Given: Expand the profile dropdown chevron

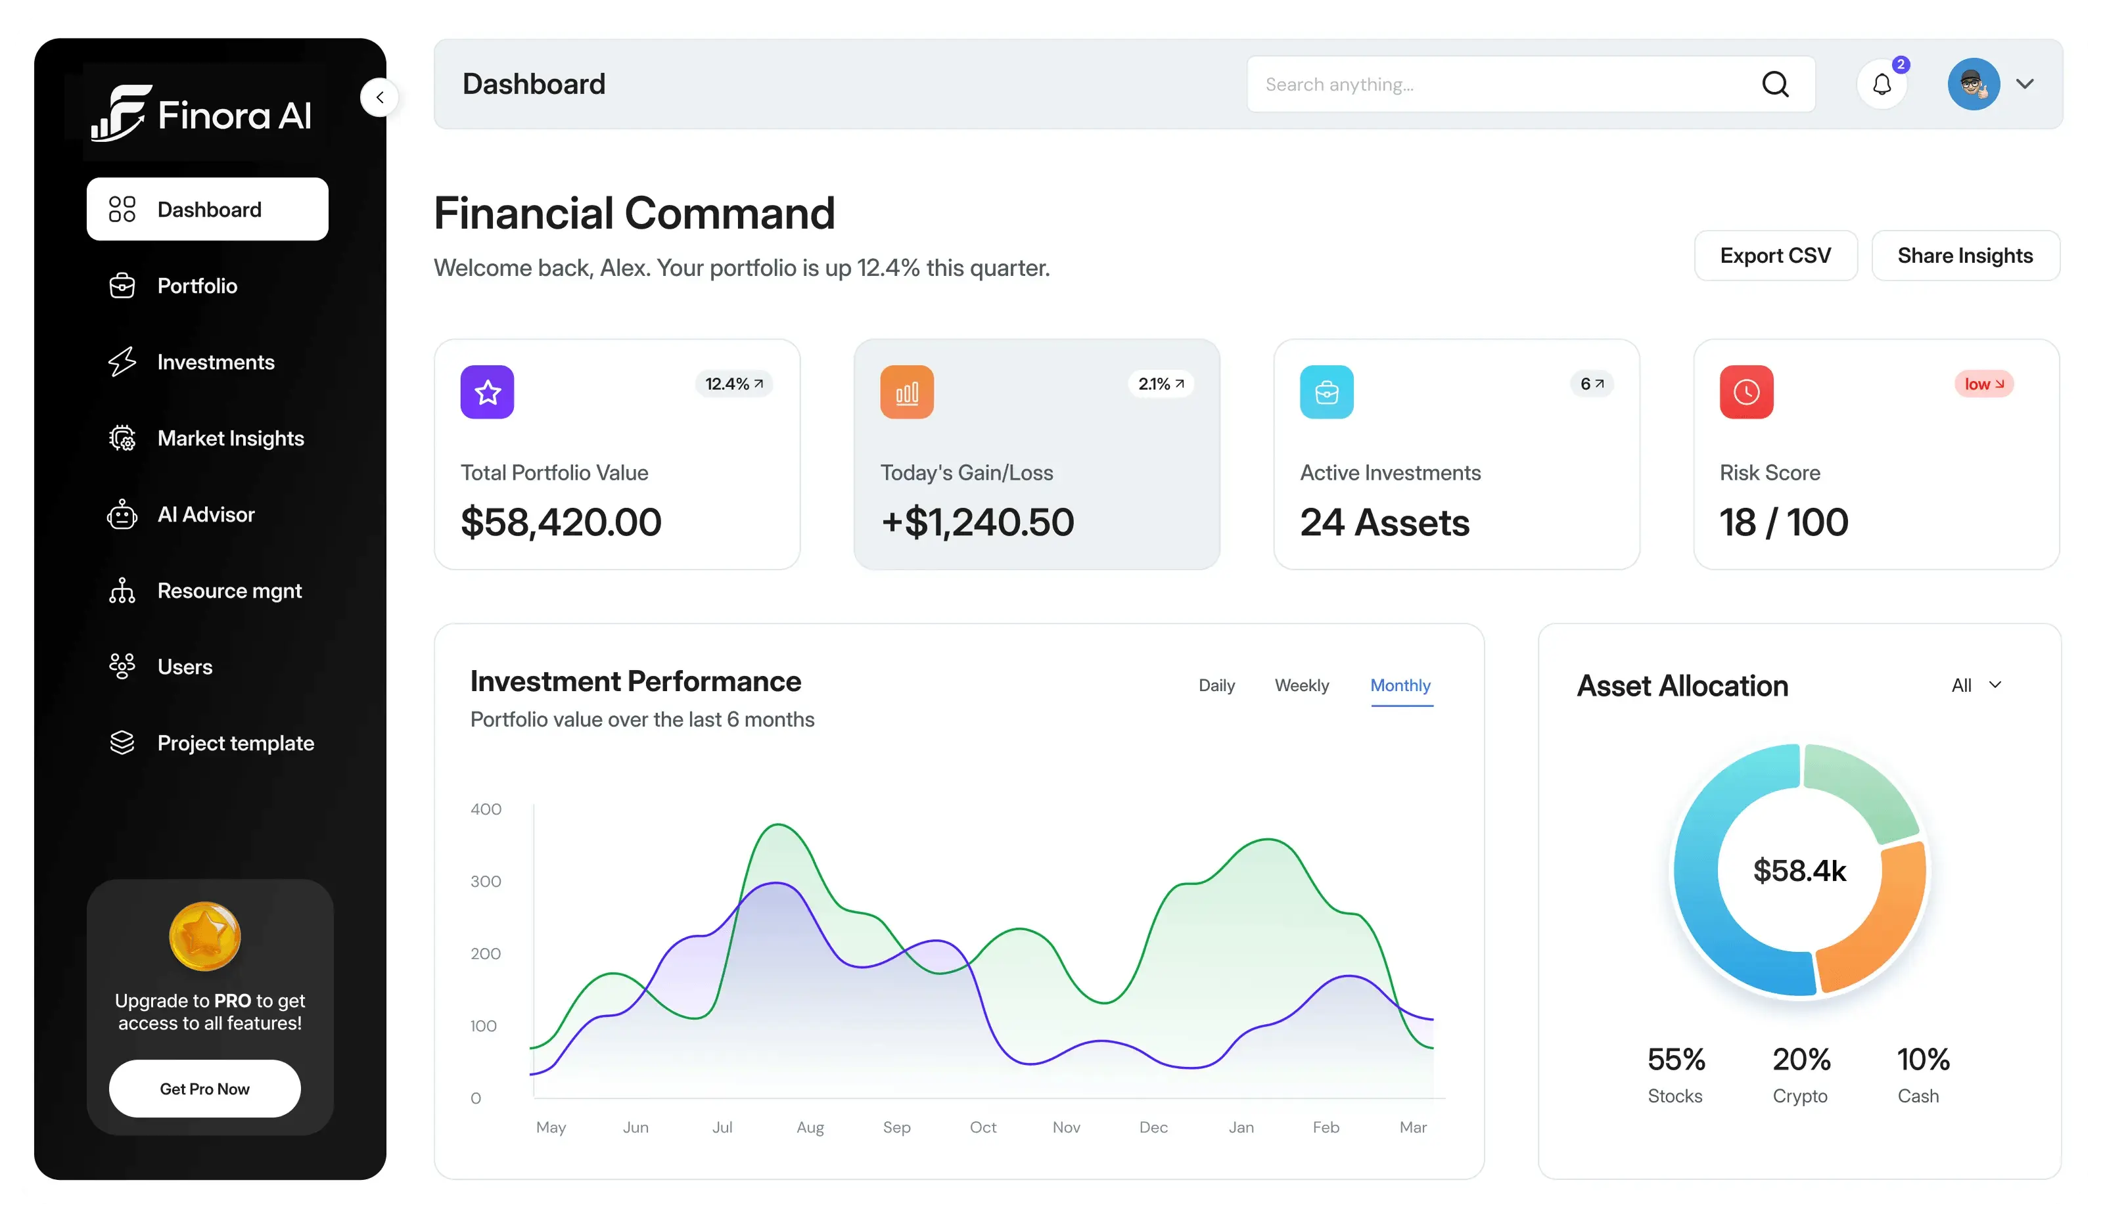Looking at the screenshot, I should tap(2025, 84).
